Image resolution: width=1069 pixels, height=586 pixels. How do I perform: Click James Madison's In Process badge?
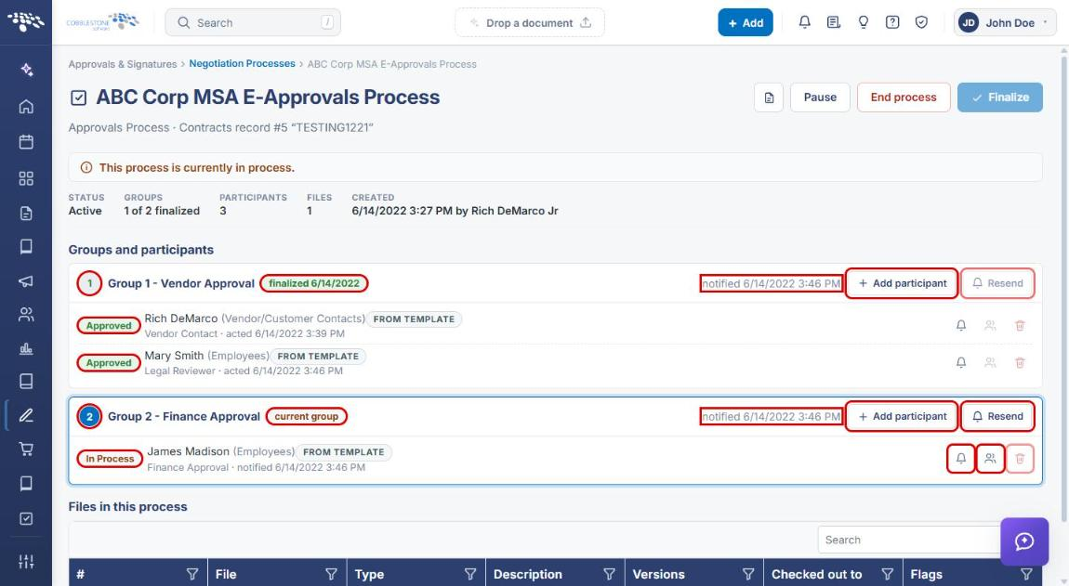[109, 459]
